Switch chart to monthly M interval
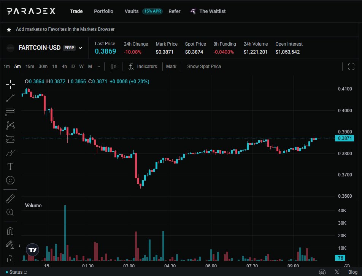This screenshot has width=362, height=276. point(90,67)
